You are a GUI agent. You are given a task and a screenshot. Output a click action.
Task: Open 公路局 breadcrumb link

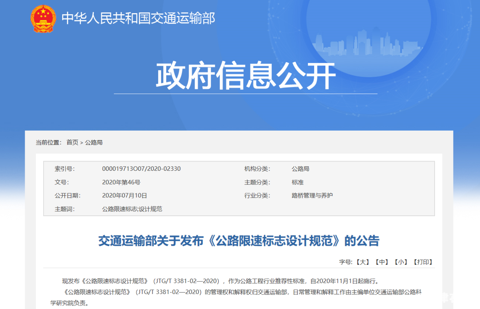coord(94,142)
